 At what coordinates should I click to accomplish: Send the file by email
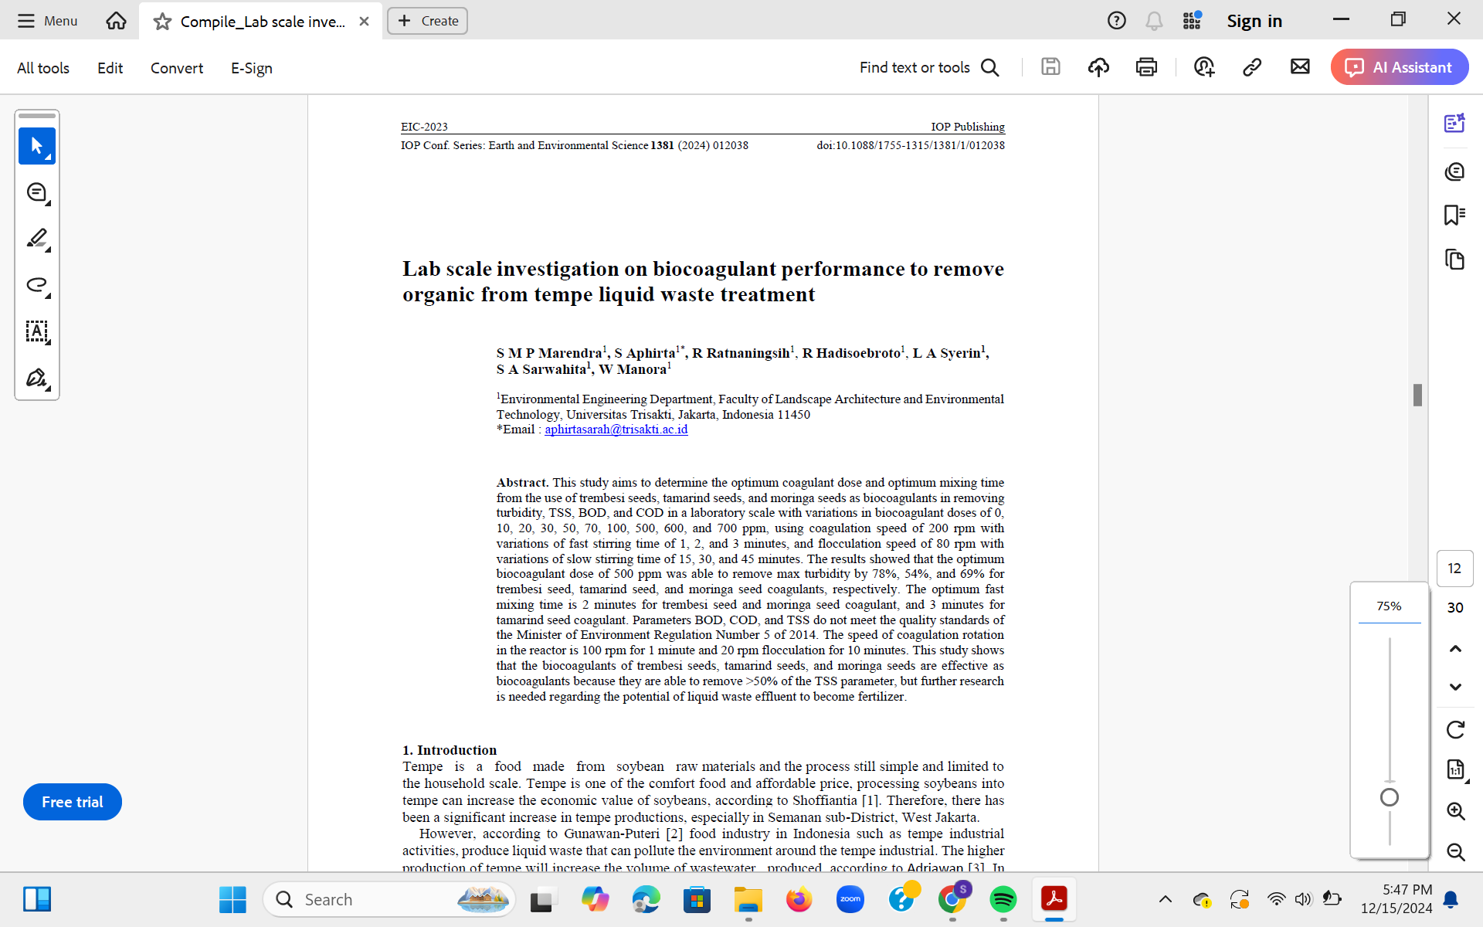pyautogui.click(x=1300, y=67)
